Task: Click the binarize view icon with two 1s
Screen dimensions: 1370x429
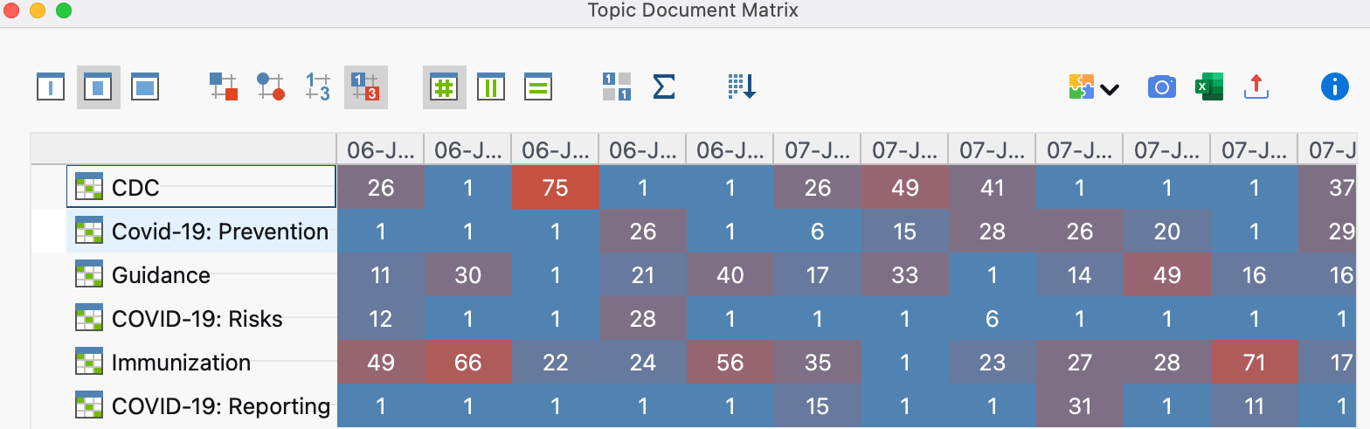Action: point(617,87)
